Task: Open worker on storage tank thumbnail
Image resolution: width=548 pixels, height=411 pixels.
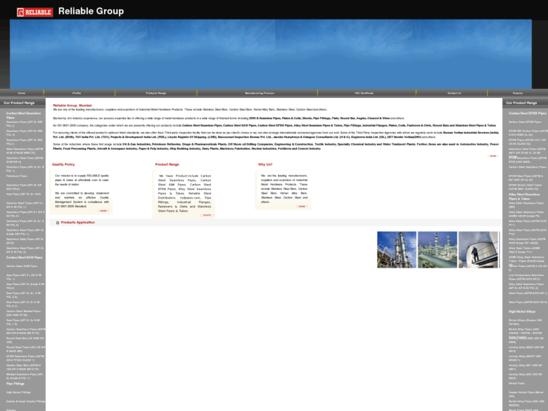Action: (478, 250)
